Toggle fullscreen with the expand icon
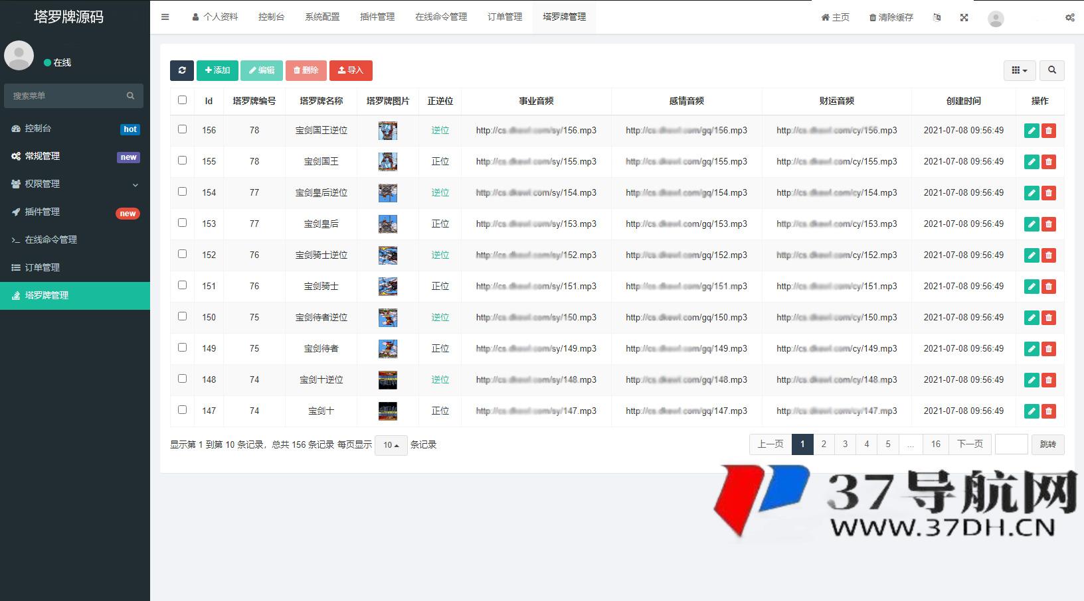This screenshot has height=601, width=1084. [964, 18]
